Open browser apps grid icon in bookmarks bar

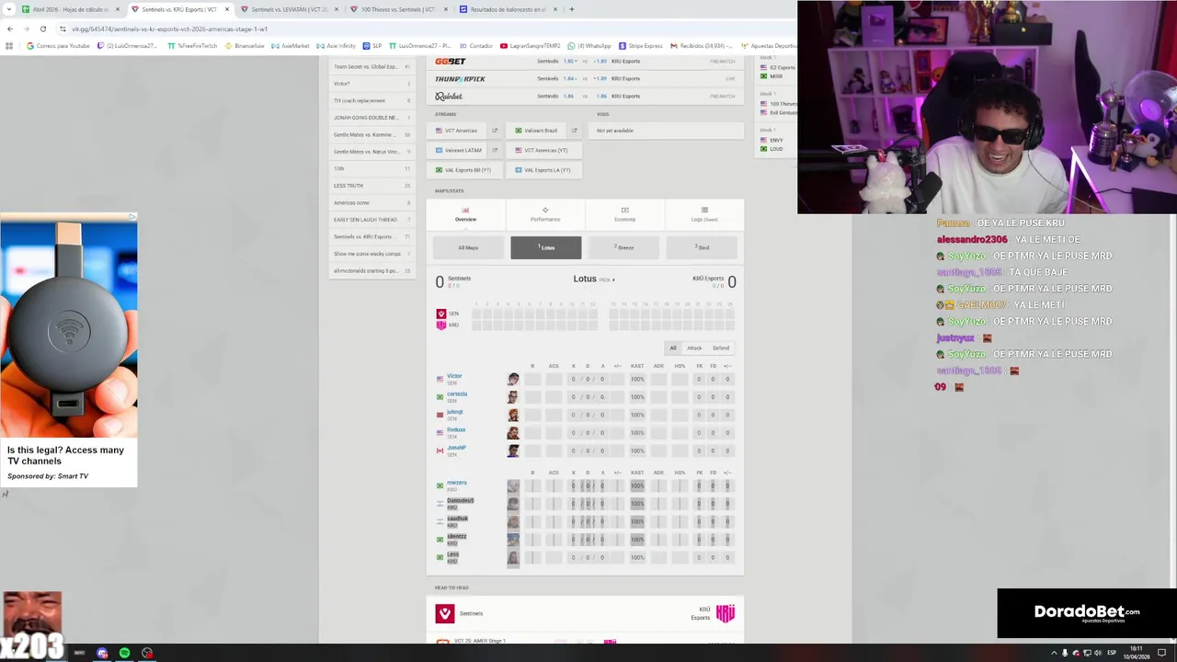coord(9,45)
